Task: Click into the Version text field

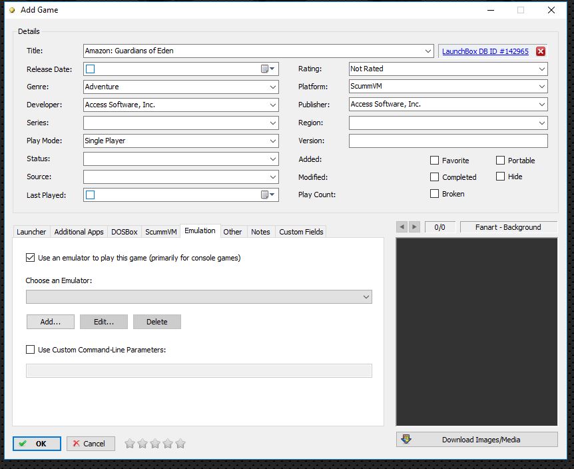Action: click(x=448, y=141)
